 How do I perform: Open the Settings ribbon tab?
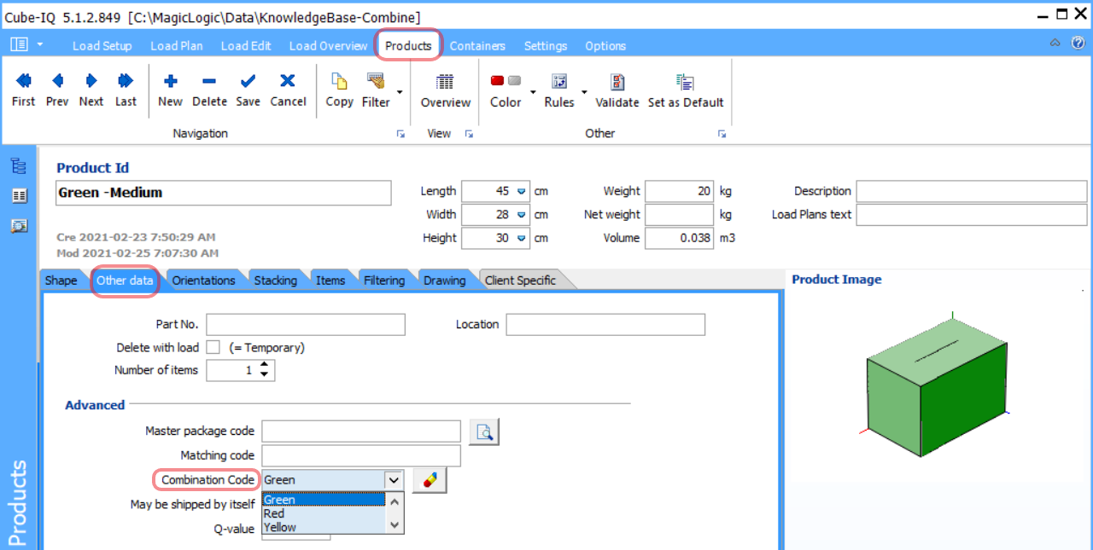[x=546, y=46]
